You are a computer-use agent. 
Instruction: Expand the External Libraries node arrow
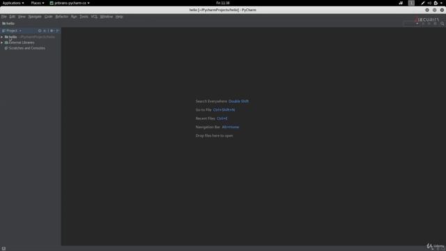pos(2,43)
